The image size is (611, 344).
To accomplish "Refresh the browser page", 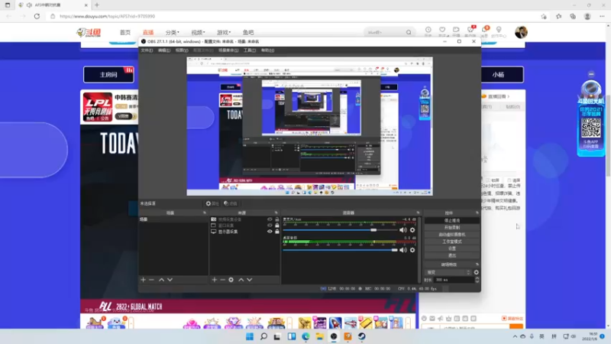I will [37, 16].
